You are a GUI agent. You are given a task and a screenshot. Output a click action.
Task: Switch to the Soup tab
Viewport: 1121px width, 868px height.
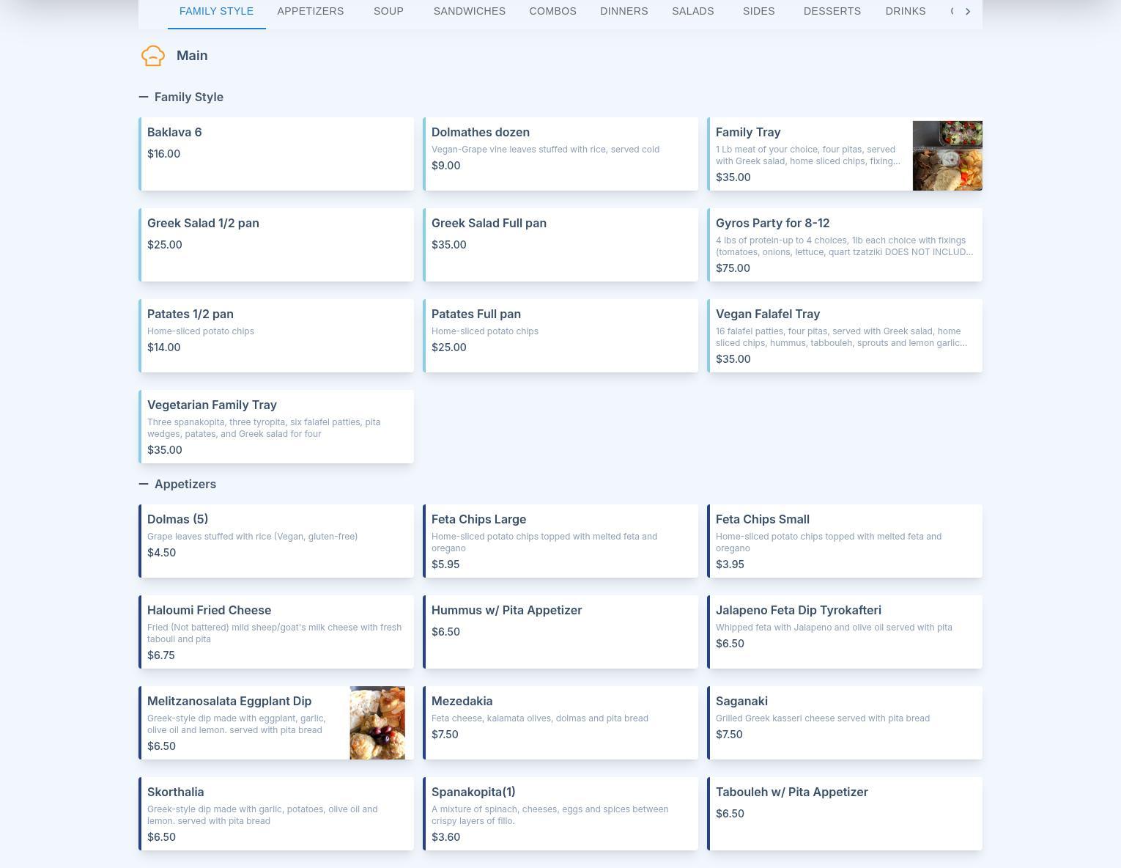click(388, 12)
